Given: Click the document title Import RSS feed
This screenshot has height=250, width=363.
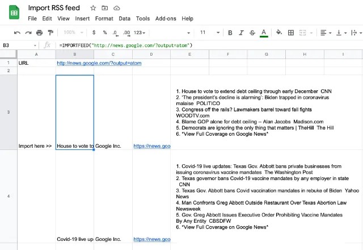Looking at the screenshot, I should [54, 8].
